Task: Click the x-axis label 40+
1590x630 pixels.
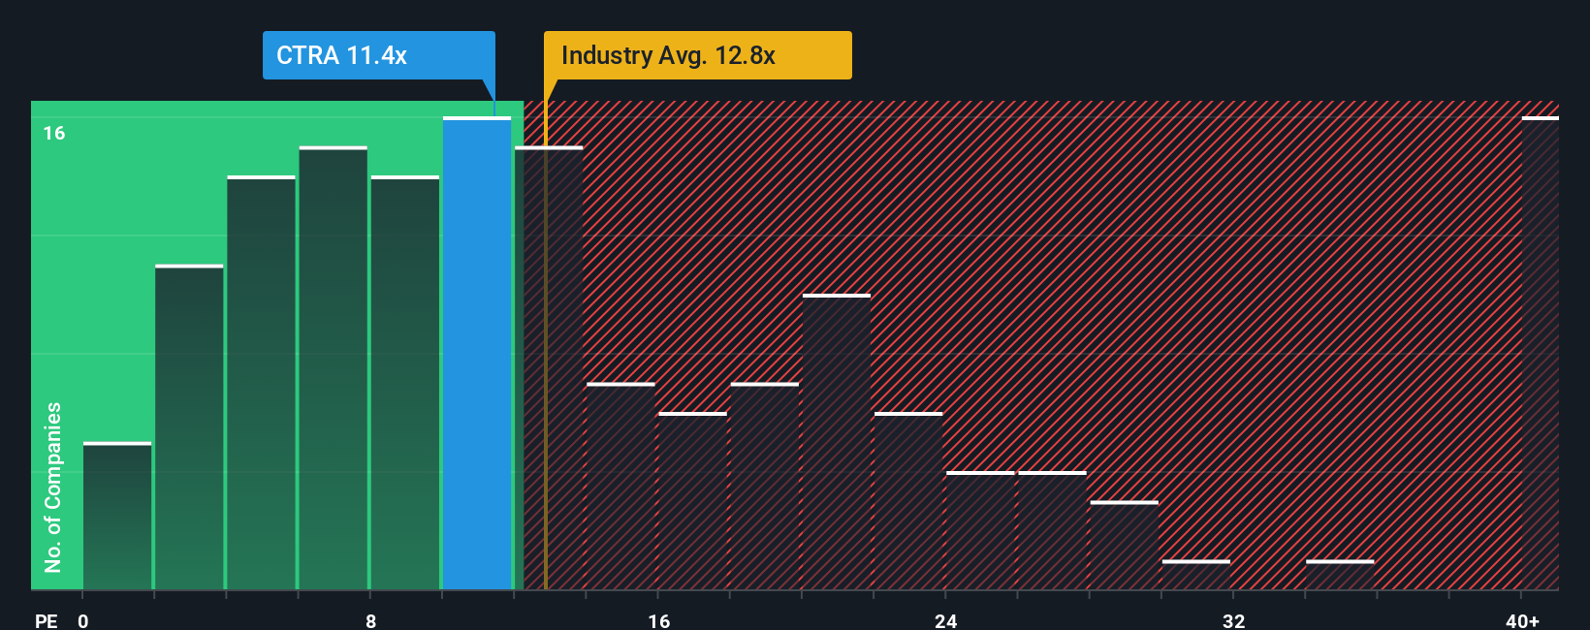Action: pyautogui.click(x=1522, y=620)
